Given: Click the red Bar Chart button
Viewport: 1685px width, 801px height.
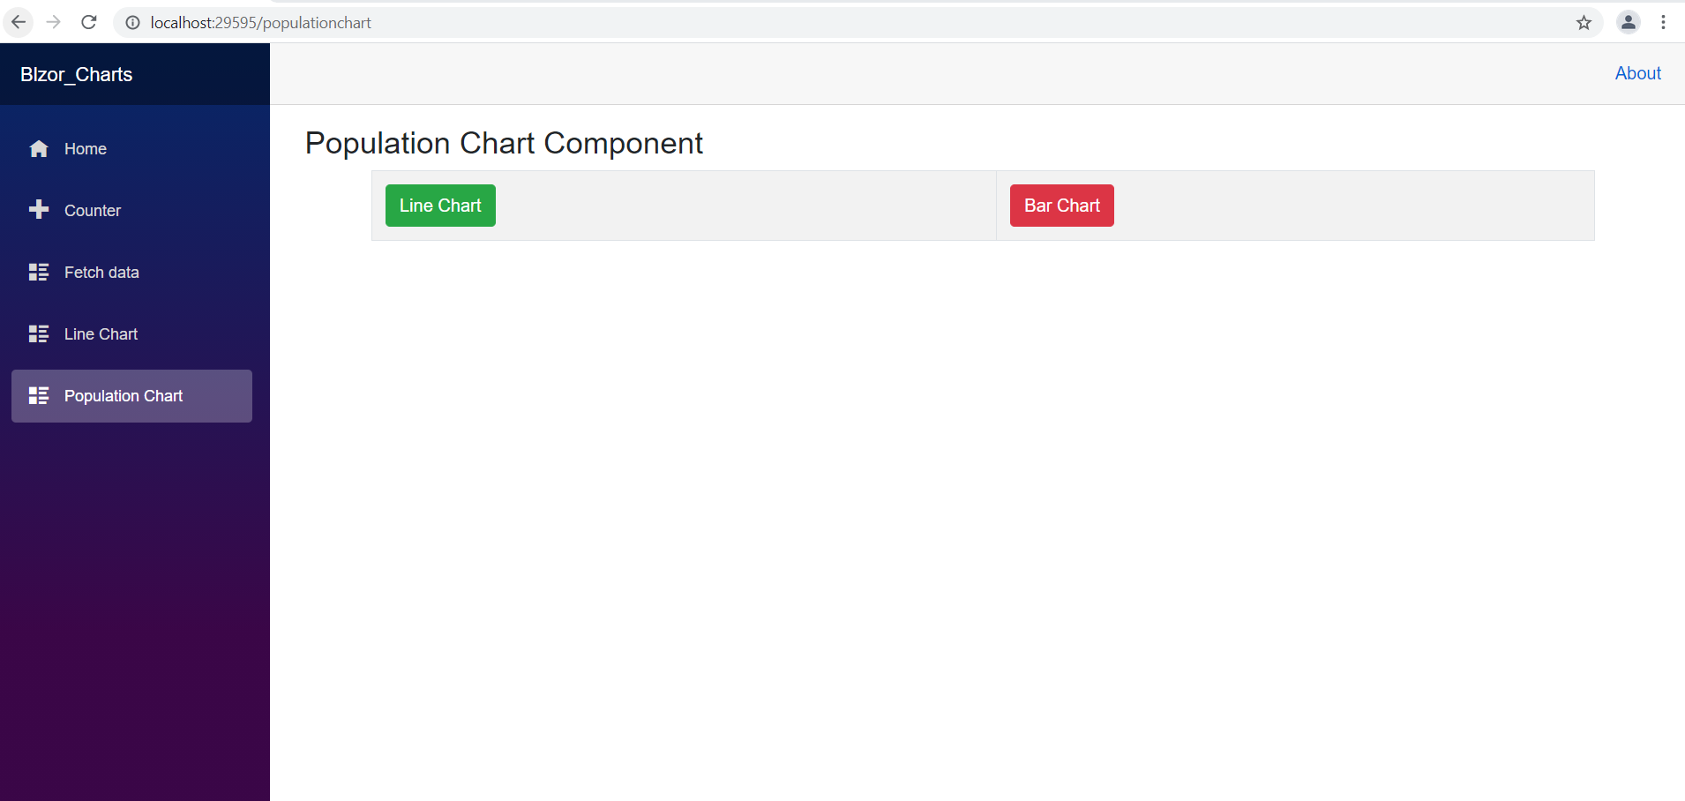Looking at the screenshot, I should (1061, 205).
